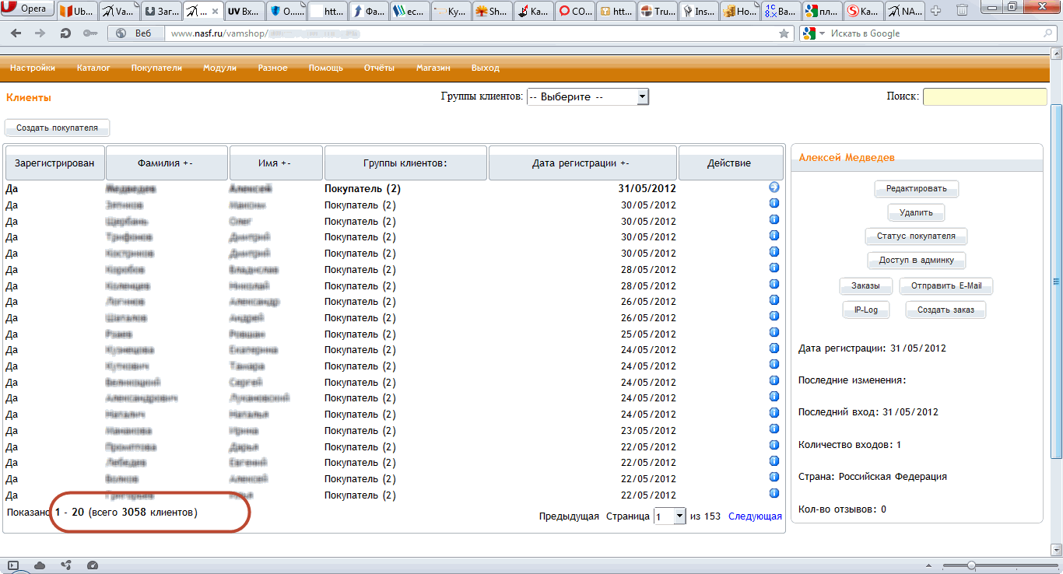Switch to the NA... browser tab
This screenshot has height=574, width=1063.
(x=907, y=12)
